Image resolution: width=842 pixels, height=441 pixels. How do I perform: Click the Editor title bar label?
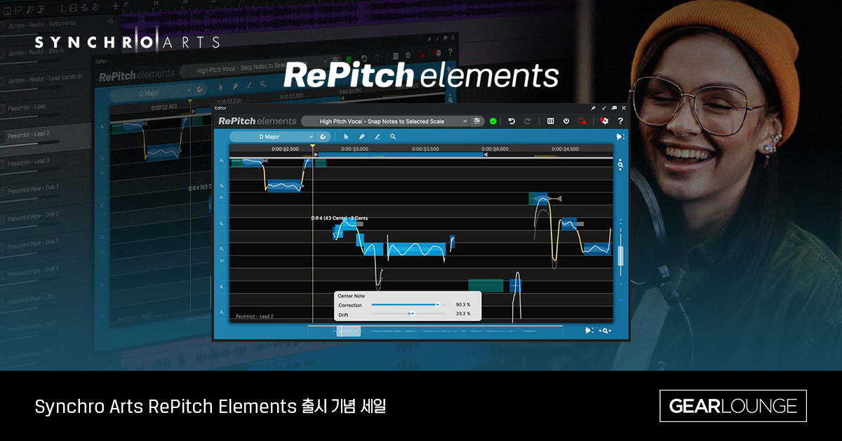click(221, 107)
